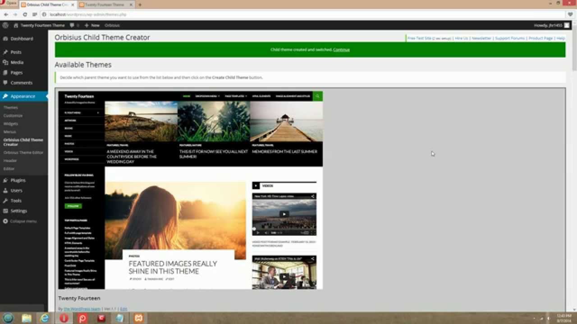The image size is (577, 324).
Task: Open the Pages menu
Action: [17, 72]
